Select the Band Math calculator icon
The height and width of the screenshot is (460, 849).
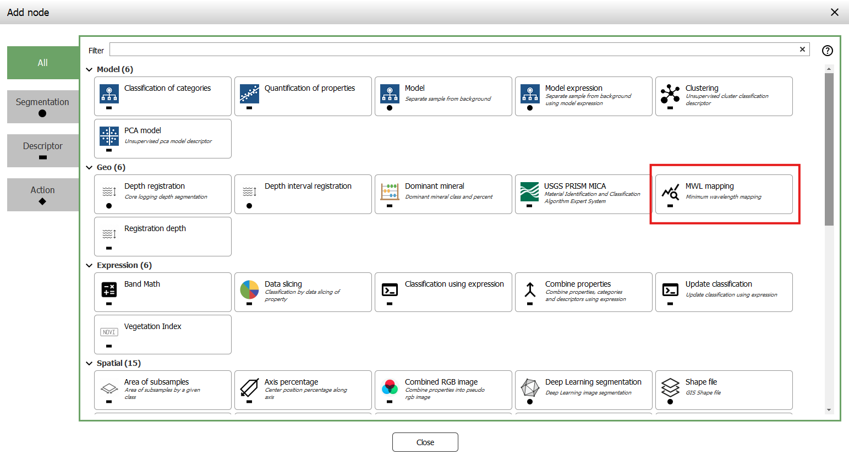point(109,289)
